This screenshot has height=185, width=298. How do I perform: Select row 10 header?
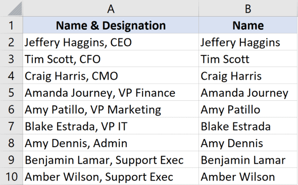pos(12,176)
